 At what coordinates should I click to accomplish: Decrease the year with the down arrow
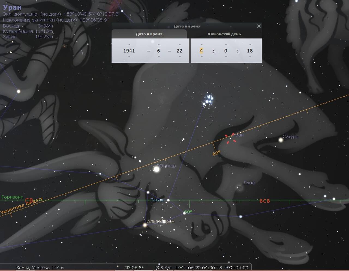pos(129,57)
